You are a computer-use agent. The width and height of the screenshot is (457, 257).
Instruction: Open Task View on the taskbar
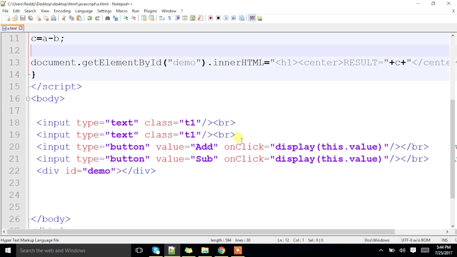(139, 251)
